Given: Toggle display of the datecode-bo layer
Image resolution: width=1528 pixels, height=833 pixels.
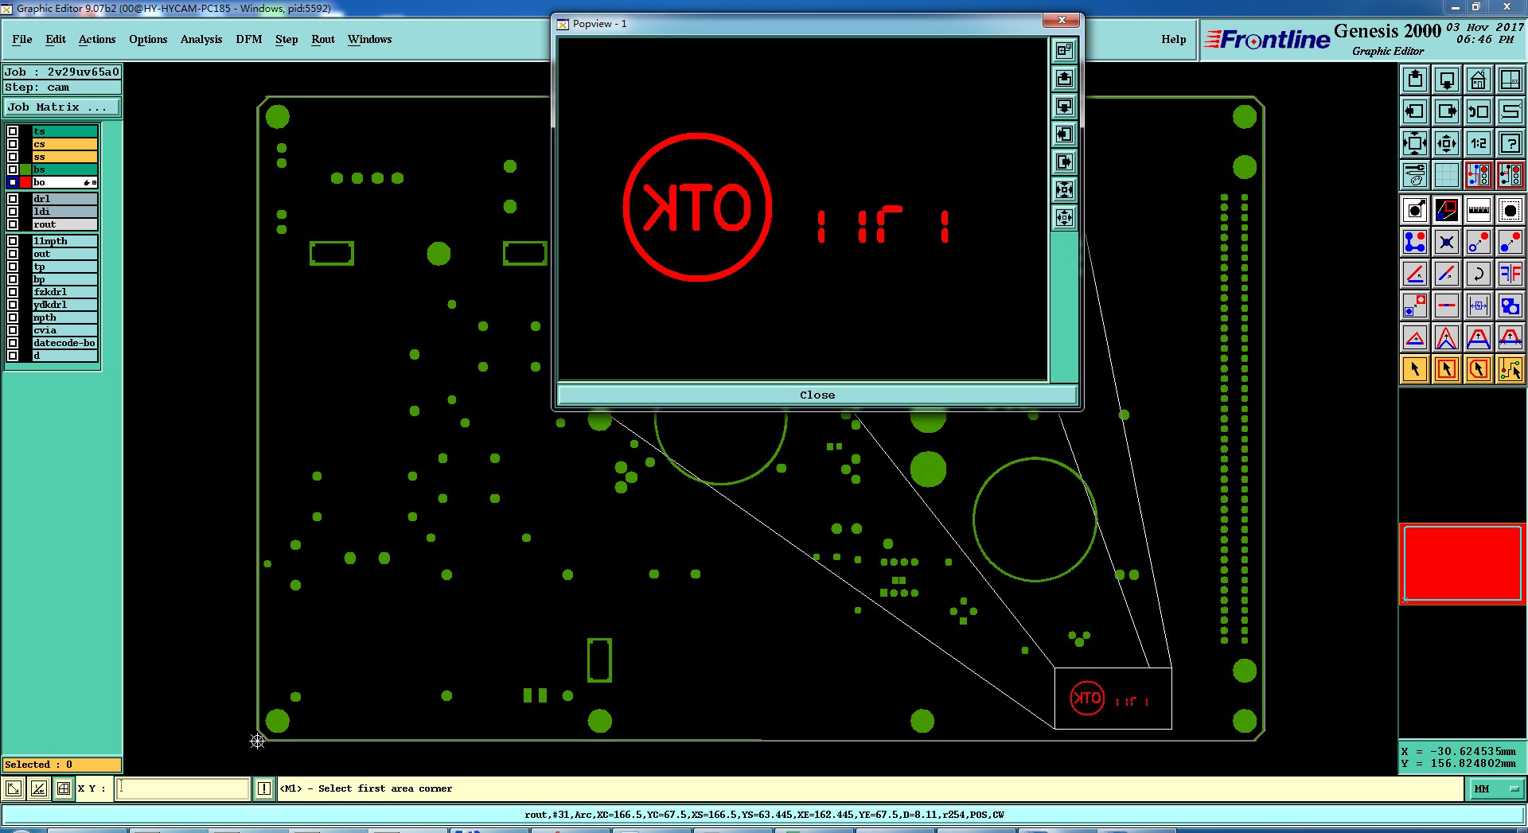Looking at the screenshot, I should (13, 343).
